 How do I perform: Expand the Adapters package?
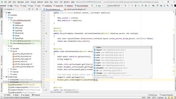click(11, 23)
